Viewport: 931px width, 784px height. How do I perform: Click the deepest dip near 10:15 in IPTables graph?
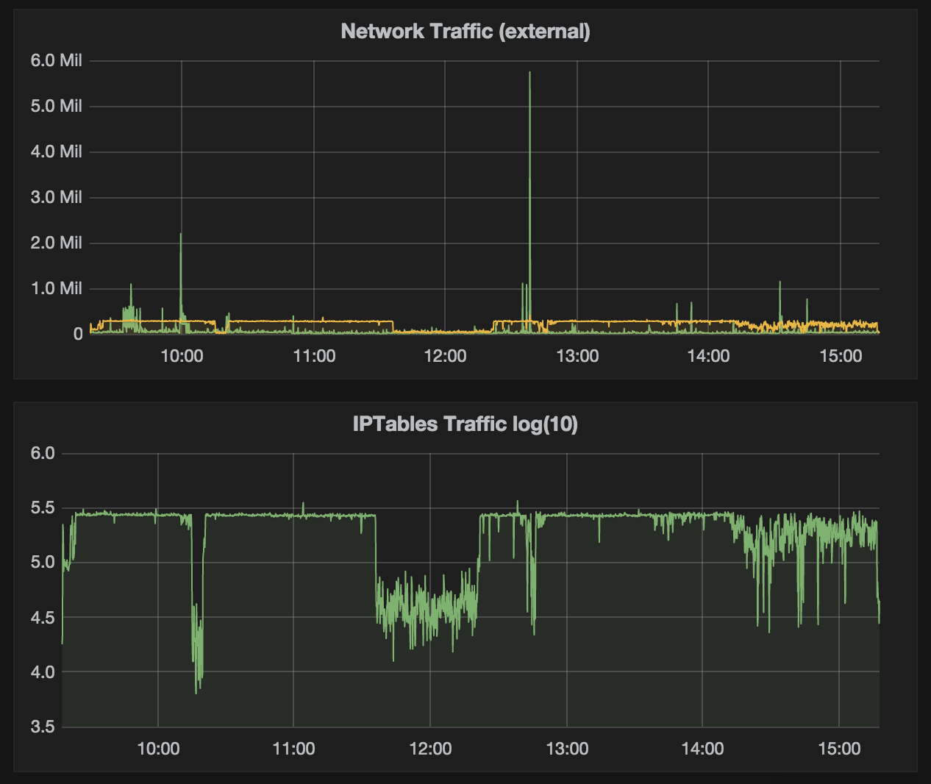[x=196, y=691]
